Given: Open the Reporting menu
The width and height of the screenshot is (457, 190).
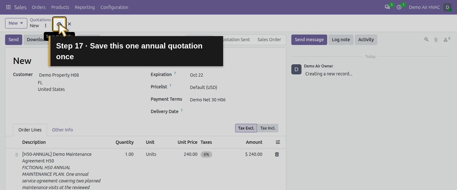Looking at the screenshot, I should (x=85, y=7).
